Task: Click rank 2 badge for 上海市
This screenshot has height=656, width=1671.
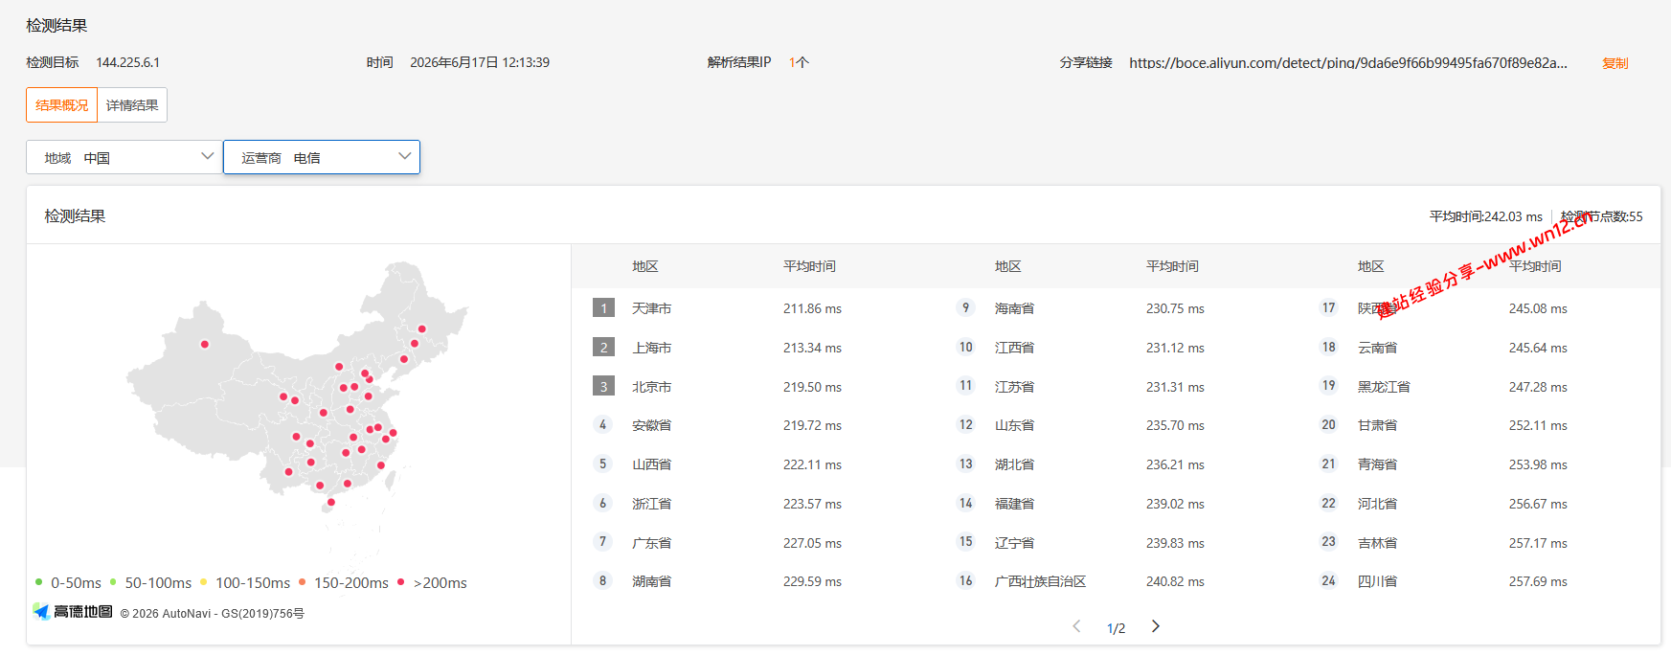Action: [x=603, y=348]
